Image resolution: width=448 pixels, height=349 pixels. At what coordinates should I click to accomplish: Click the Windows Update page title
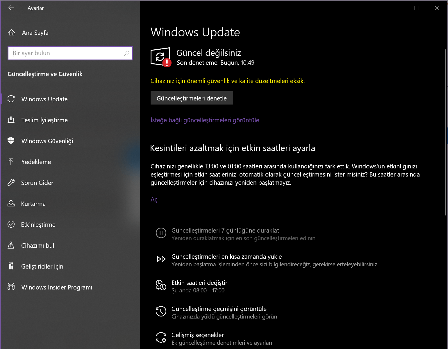pyautogui.click(x=195, y=32)
